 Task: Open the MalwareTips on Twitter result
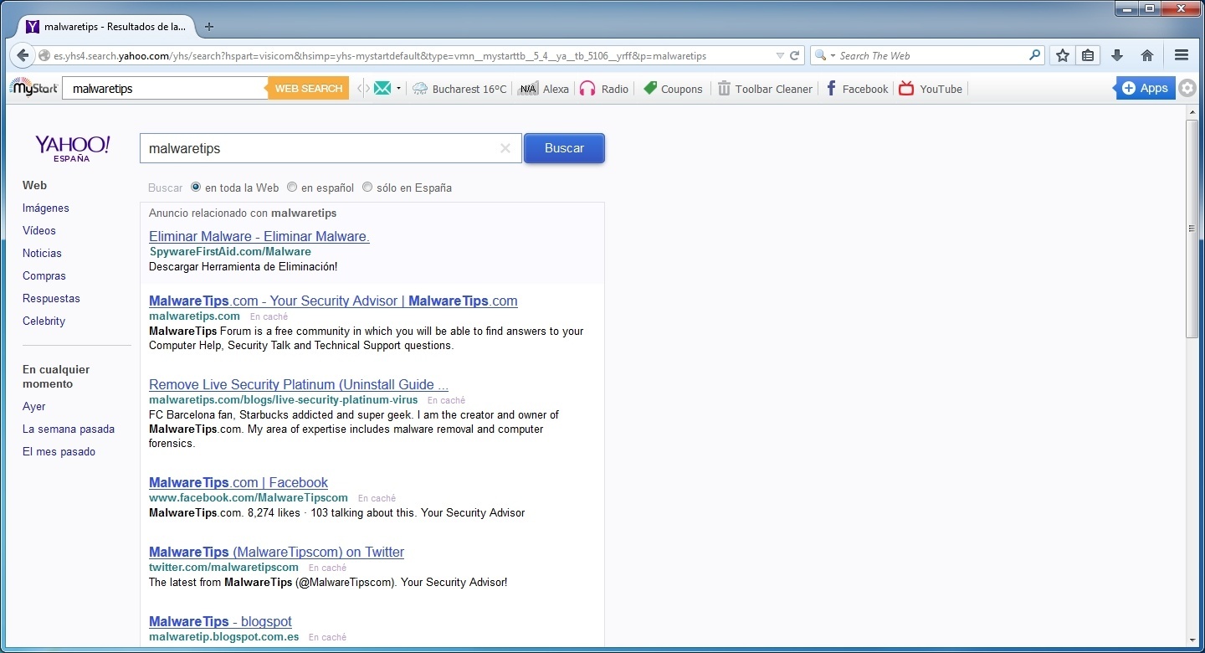pyautogui.click(x=276, y=552)
